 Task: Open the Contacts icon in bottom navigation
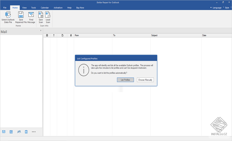pos(19,132)
